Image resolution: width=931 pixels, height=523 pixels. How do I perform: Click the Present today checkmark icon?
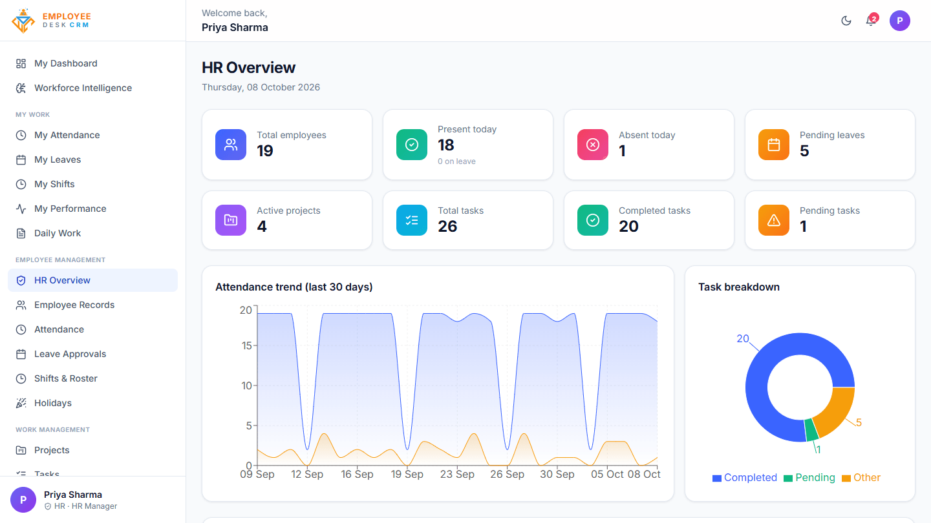[x=412, y=145]
